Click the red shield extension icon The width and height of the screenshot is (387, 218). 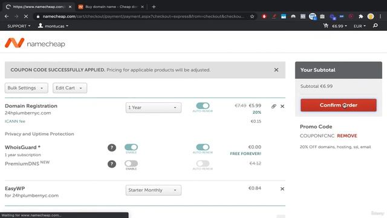pyautogui.click(x=264, y=16)
